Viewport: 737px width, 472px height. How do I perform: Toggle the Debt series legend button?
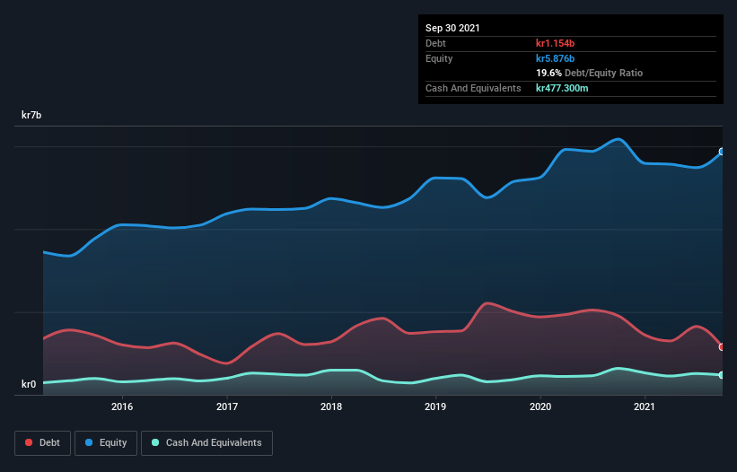coord(43,443)
